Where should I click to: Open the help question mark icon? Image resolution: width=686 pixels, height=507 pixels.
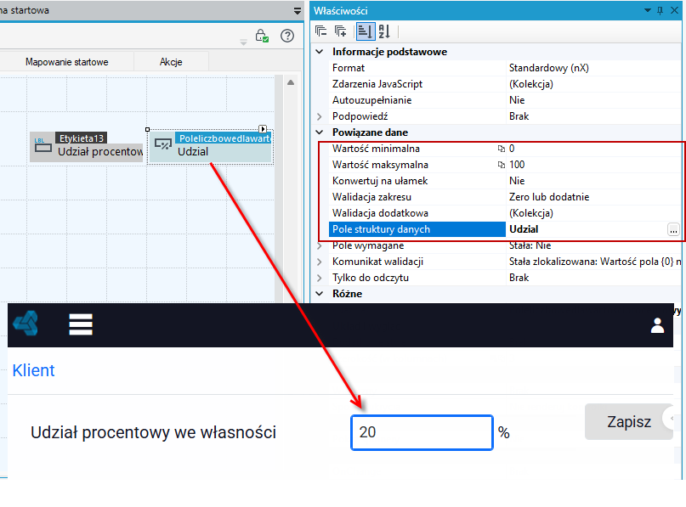pos(287,36)
